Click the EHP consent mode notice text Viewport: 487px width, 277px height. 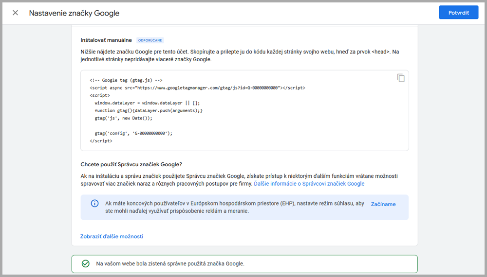click(x=235, y=208)
